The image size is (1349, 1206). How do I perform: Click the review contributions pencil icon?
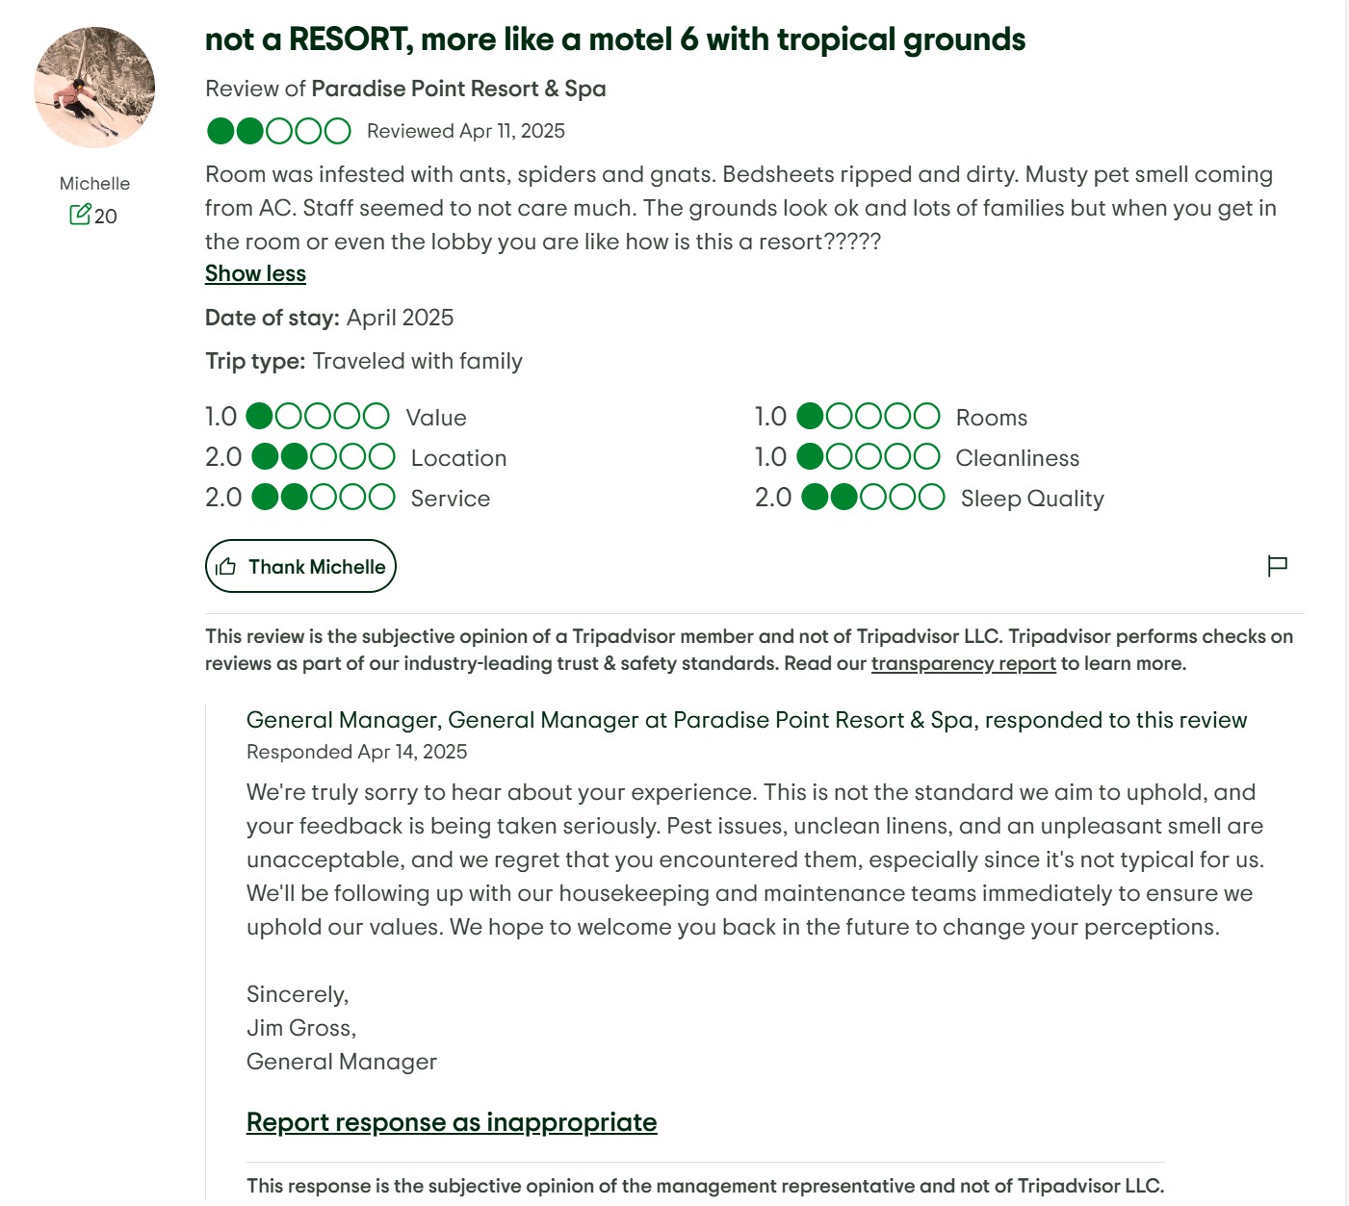pyautogui.click(x=80, y=215)
